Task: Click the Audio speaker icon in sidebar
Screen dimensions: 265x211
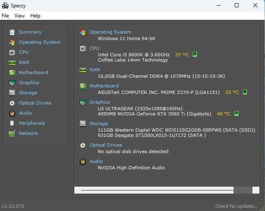Action: 12,113
